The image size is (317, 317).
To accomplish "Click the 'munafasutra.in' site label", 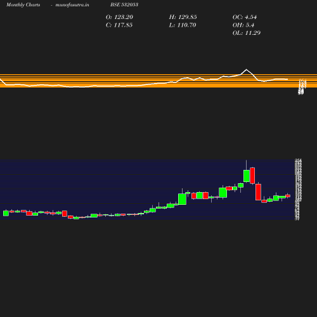I will 72,5.
